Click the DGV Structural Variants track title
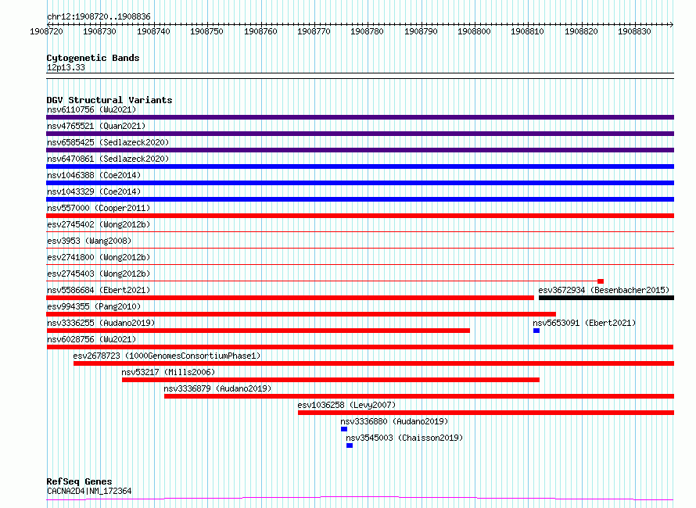This screenshot has width=696, height=508. click(109, 100)
